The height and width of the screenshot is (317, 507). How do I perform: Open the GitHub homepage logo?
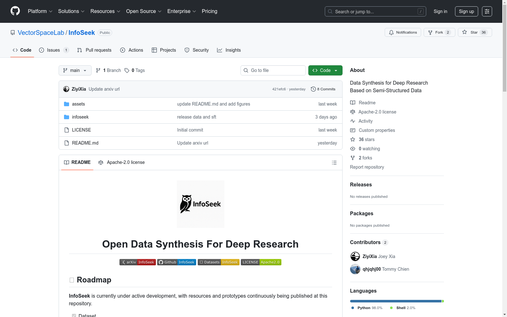[15, 11]
